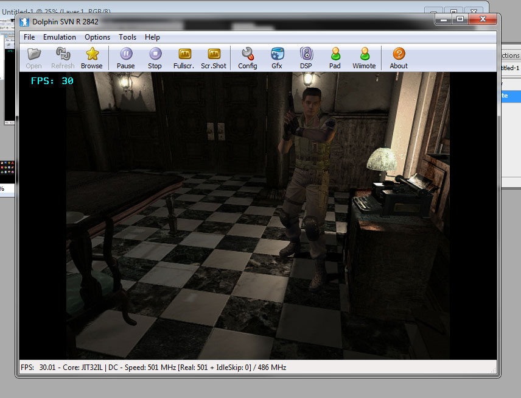Click the Open folder icon in toolbar
This screenshot has height=398, width=521.
pos(34,54)
